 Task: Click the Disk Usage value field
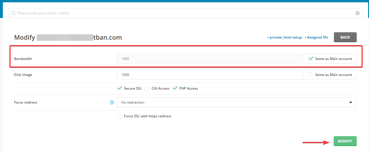pos(210,75)
